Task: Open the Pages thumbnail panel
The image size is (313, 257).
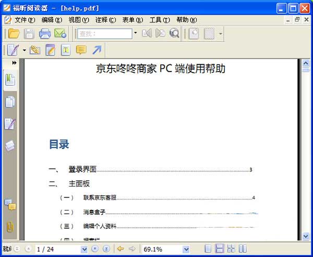Action: [10, 102]
